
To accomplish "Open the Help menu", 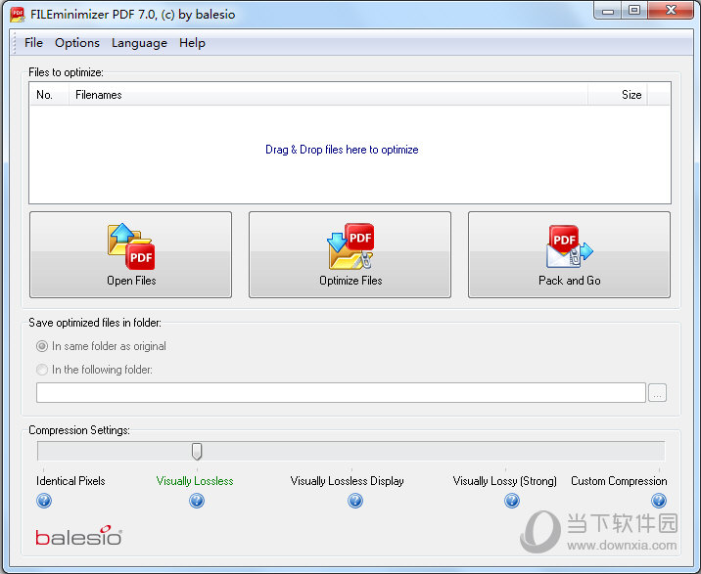I will [x=192, y=43].
